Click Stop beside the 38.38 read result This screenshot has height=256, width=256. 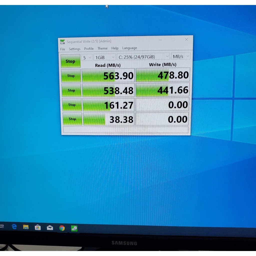pyautogui.click(x=72, y=119)
